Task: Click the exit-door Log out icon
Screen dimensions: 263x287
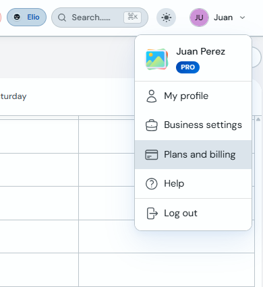Action: pyautogui.click(x=152, y=214)
